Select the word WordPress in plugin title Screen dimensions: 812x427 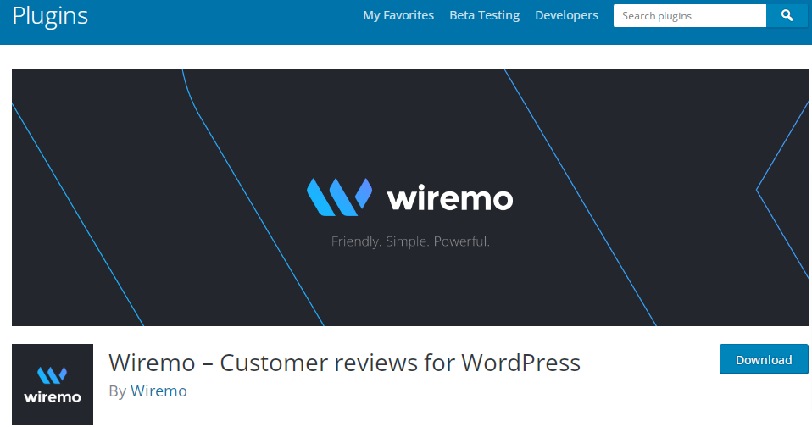click(x=521, y=363)
